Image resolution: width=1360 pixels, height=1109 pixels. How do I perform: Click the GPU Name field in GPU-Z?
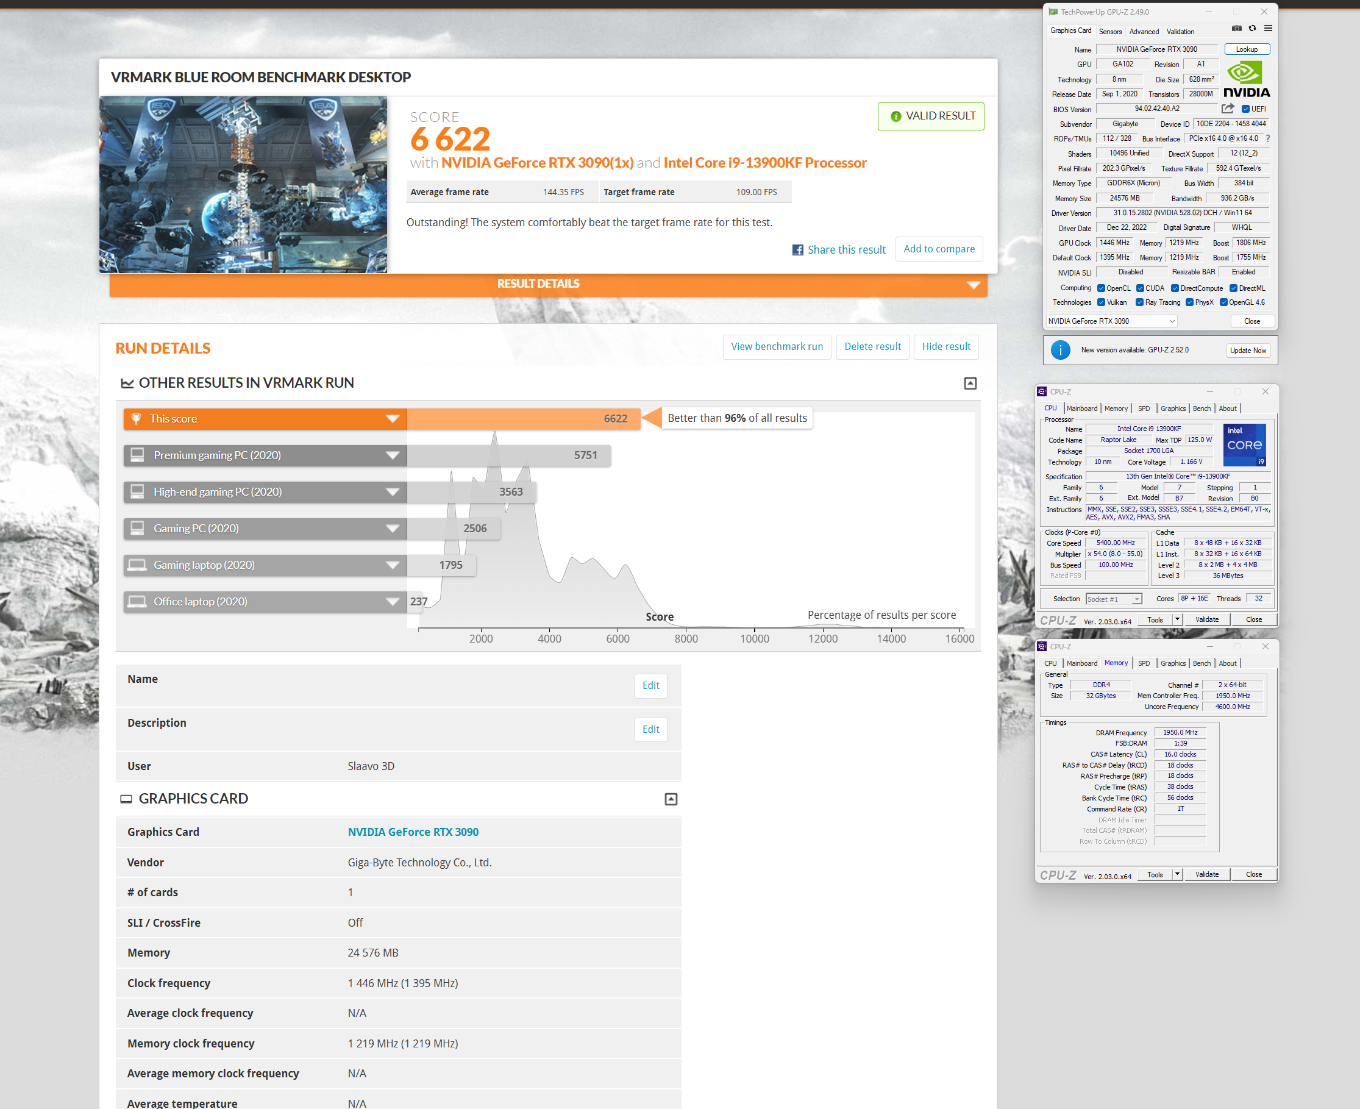[1157, 49]
